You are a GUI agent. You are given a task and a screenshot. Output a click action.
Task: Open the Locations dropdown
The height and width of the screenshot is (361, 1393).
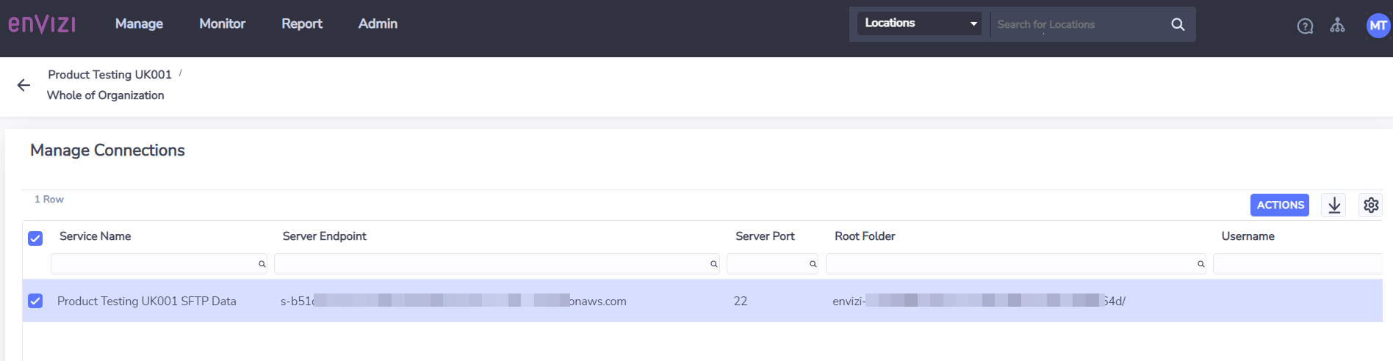tap(919, 23)
